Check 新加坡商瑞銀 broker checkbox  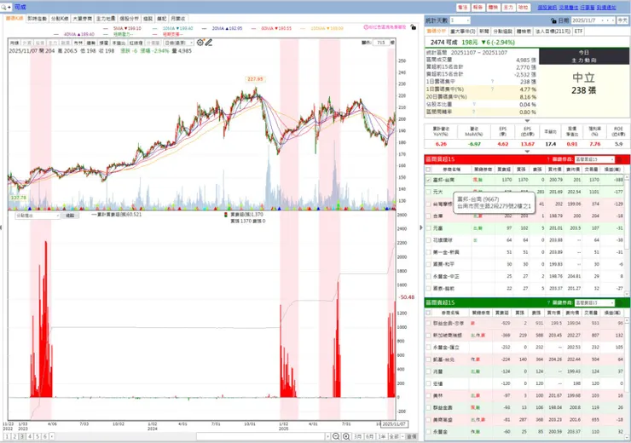[x=428, y=335]
